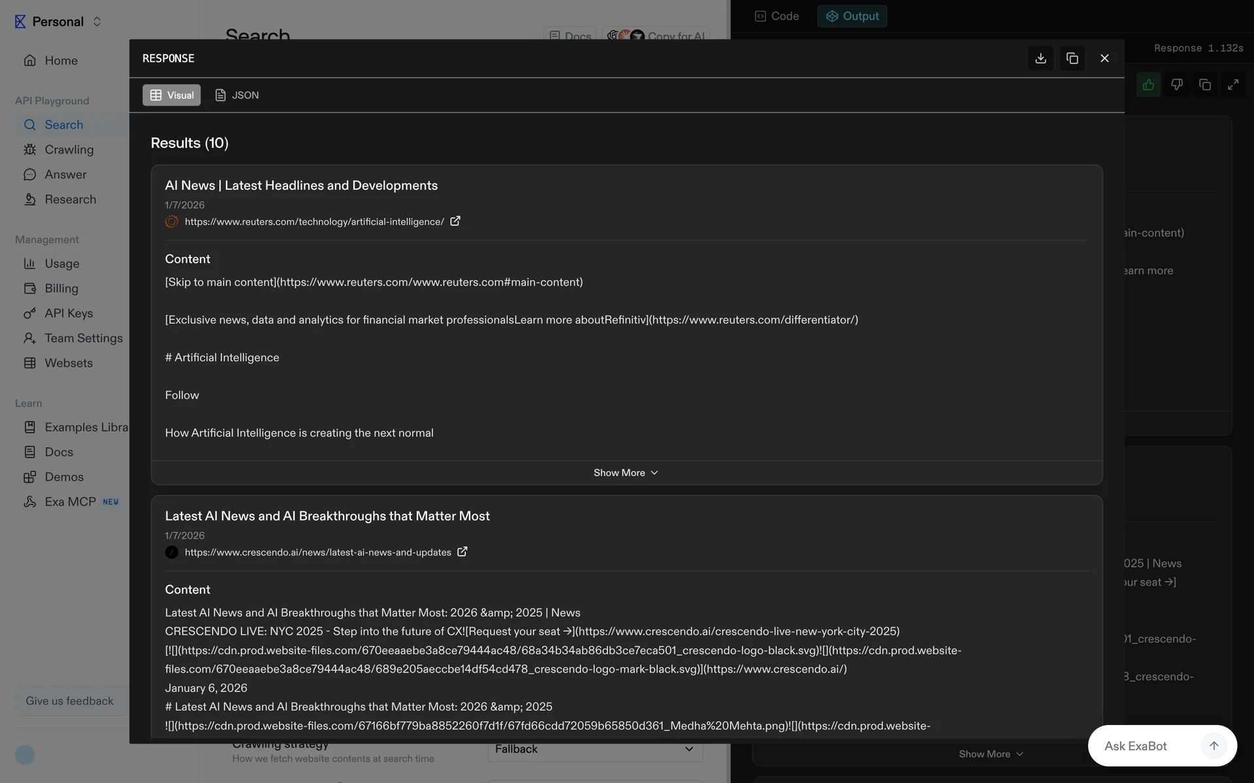Open Crawling in the sidebar

pos(69,149)
